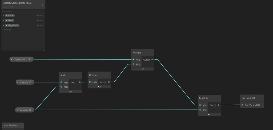The height and width of the screenshot is (130, 273).
Task: Toggle the upper Multiply node preview chevron
Action: pyautogui.click(x=143, y=69)
